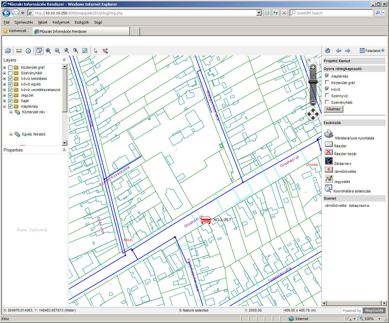This screenshot has width=389, height=323.
Task: Open the Súgó menu
Action: coord(98,22)
